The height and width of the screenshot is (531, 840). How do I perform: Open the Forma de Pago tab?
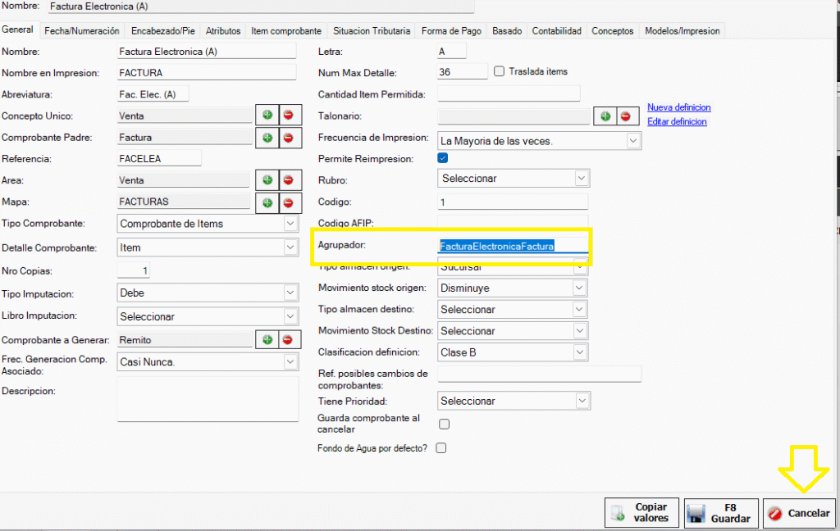tap(451, 31)
